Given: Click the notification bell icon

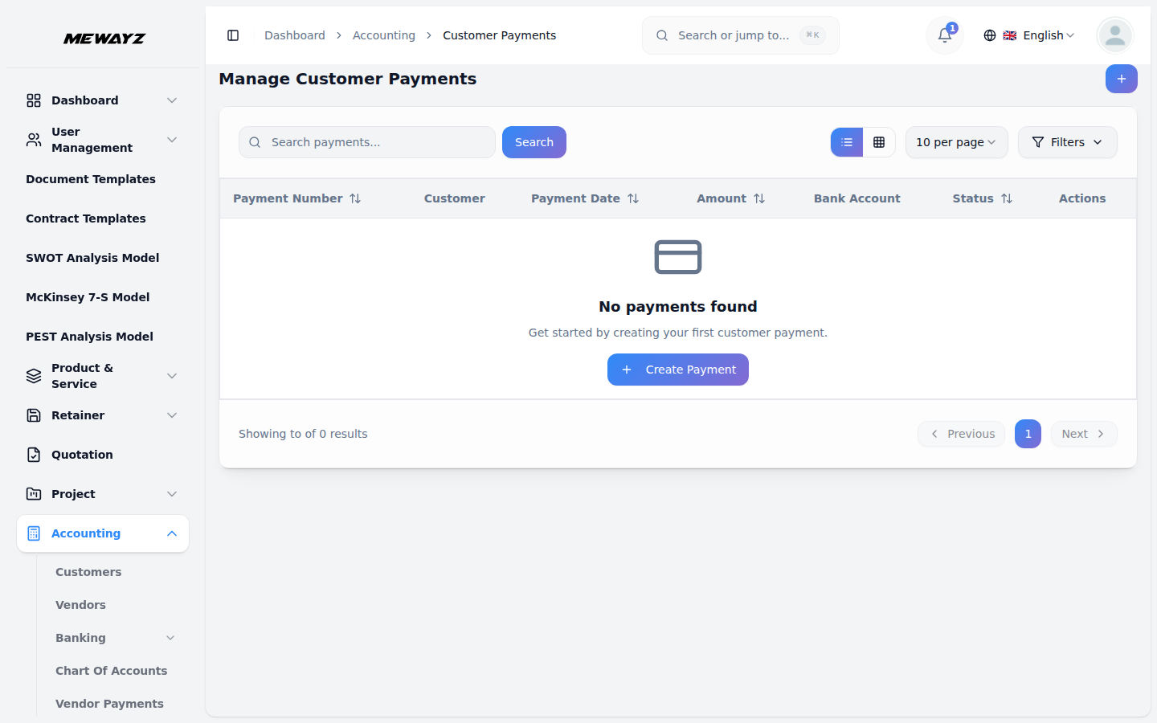Looking at the screenshot, I should (x=945, y=35).
